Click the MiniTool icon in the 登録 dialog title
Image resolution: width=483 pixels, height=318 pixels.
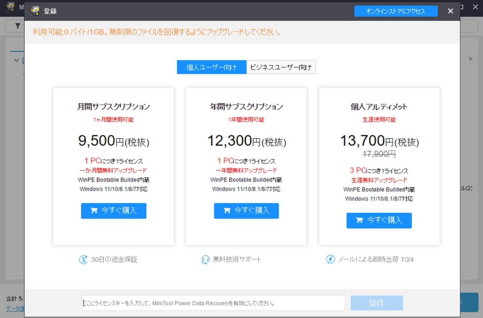tap(35, 11)
